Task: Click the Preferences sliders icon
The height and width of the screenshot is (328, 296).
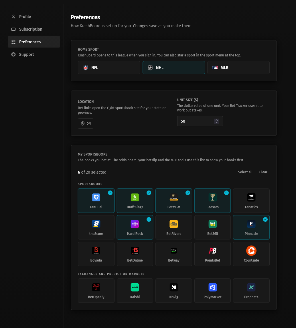Action: pyautogui.click(x=13, y=42)
